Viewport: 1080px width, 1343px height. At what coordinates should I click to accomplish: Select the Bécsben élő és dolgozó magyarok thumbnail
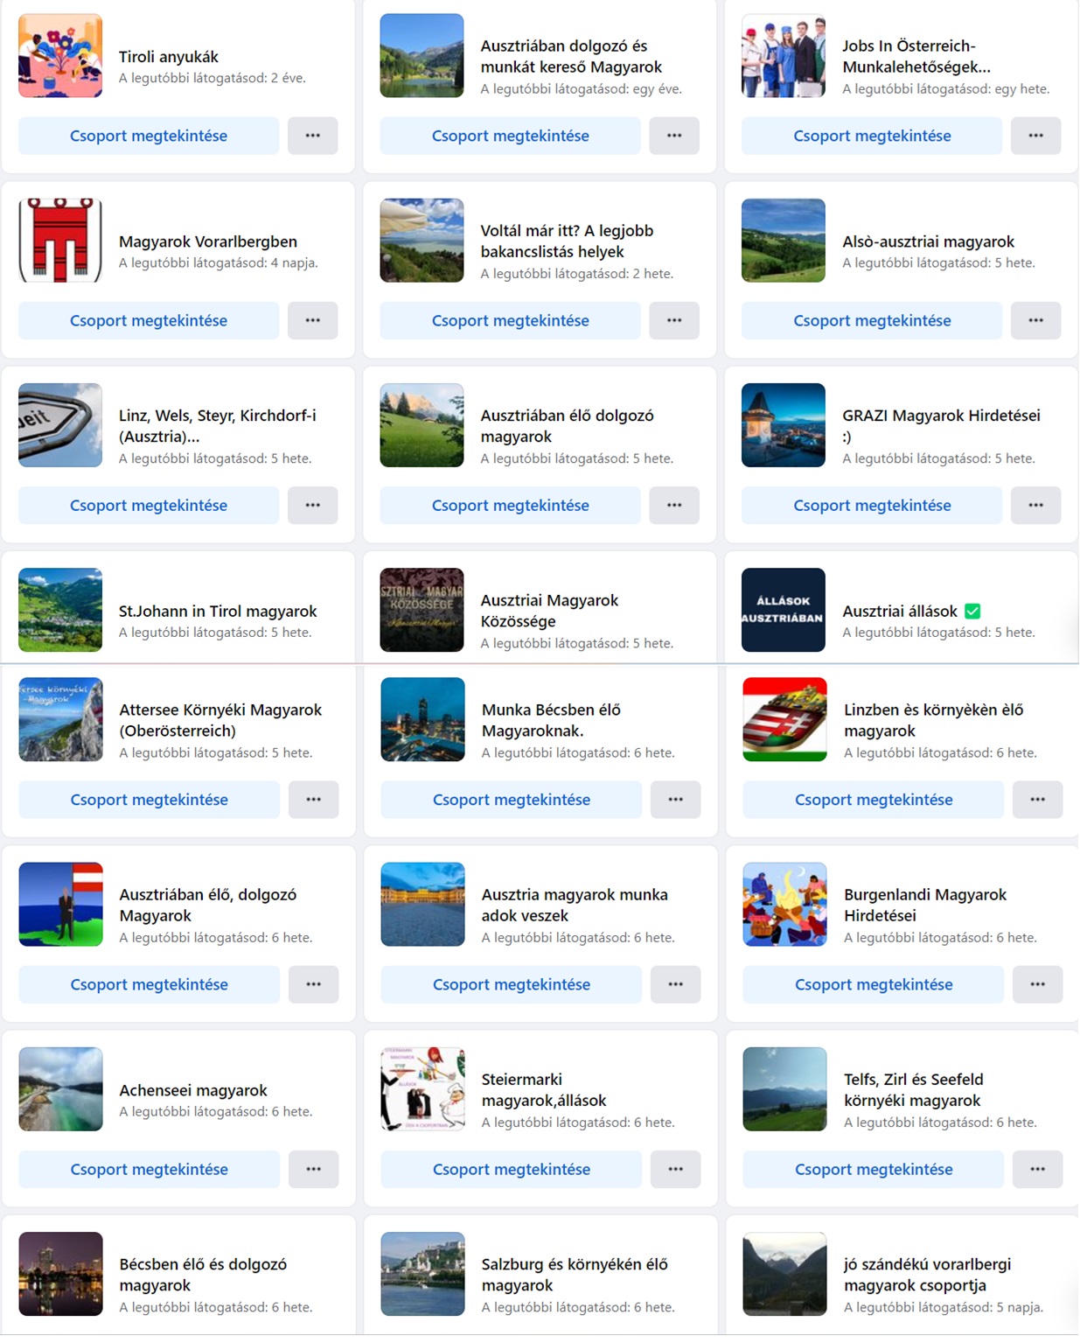point(60,1274)
